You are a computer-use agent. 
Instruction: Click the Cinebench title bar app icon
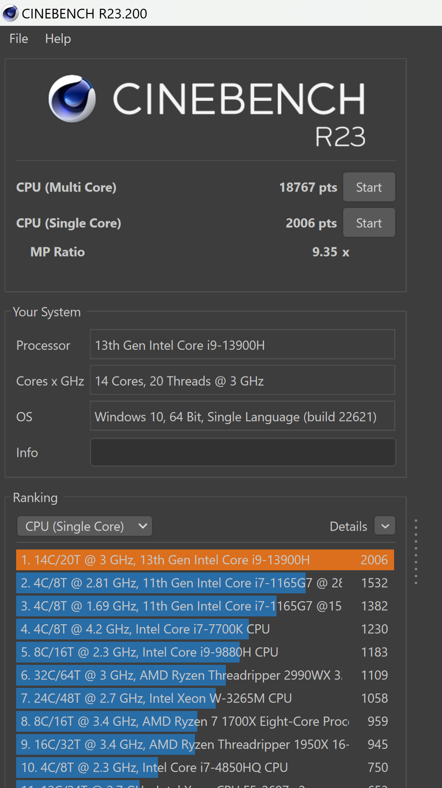pyautogui.click(x=10, y=13)
